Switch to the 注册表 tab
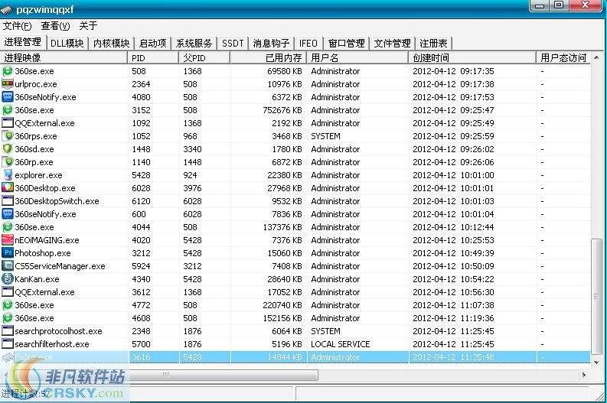 tap(433, 44)
